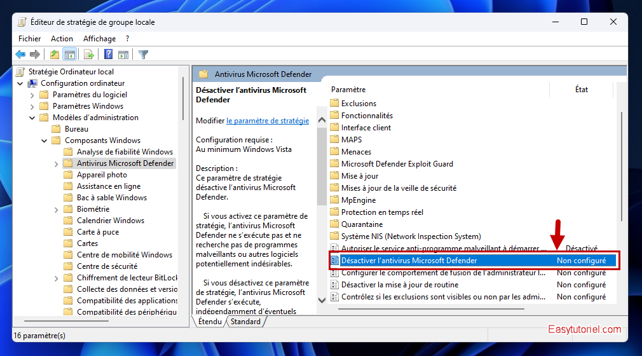The height and width of the screenshot is (356, 642).
Task: Click the up one level folder icon
Action: point(55,55)
